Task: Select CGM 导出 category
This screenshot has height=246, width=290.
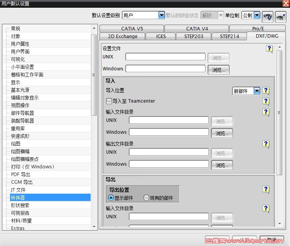Action: pyautogui.click(x=22, y=182)
